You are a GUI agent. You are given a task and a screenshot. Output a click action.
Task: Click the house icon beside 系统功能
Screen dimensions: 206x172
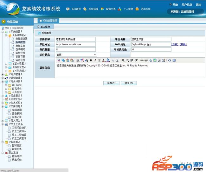point(10,35)
